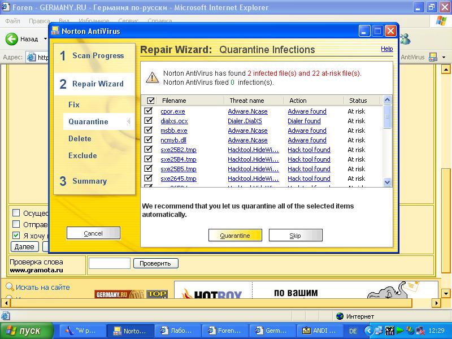Uncheck the ncmyb.dll checkbox
The image size is (452, 339).
click(x=149, y=140)
